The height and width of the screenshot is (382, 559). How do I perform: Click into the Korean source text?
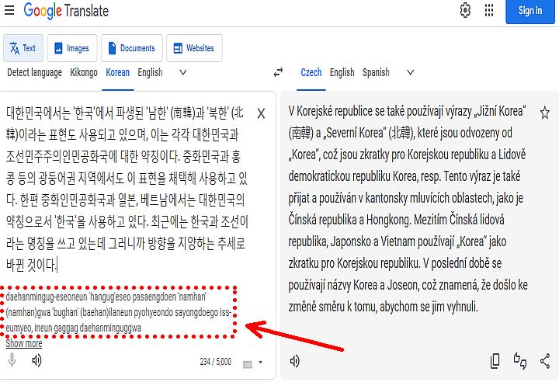click(x=127, y=189)
